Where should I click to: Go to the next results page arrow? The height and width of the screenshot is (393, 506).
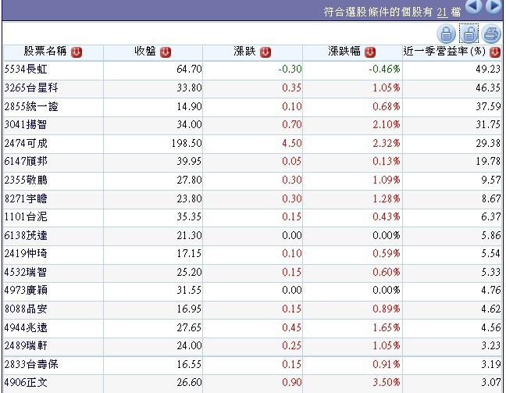tap(494, 6)
